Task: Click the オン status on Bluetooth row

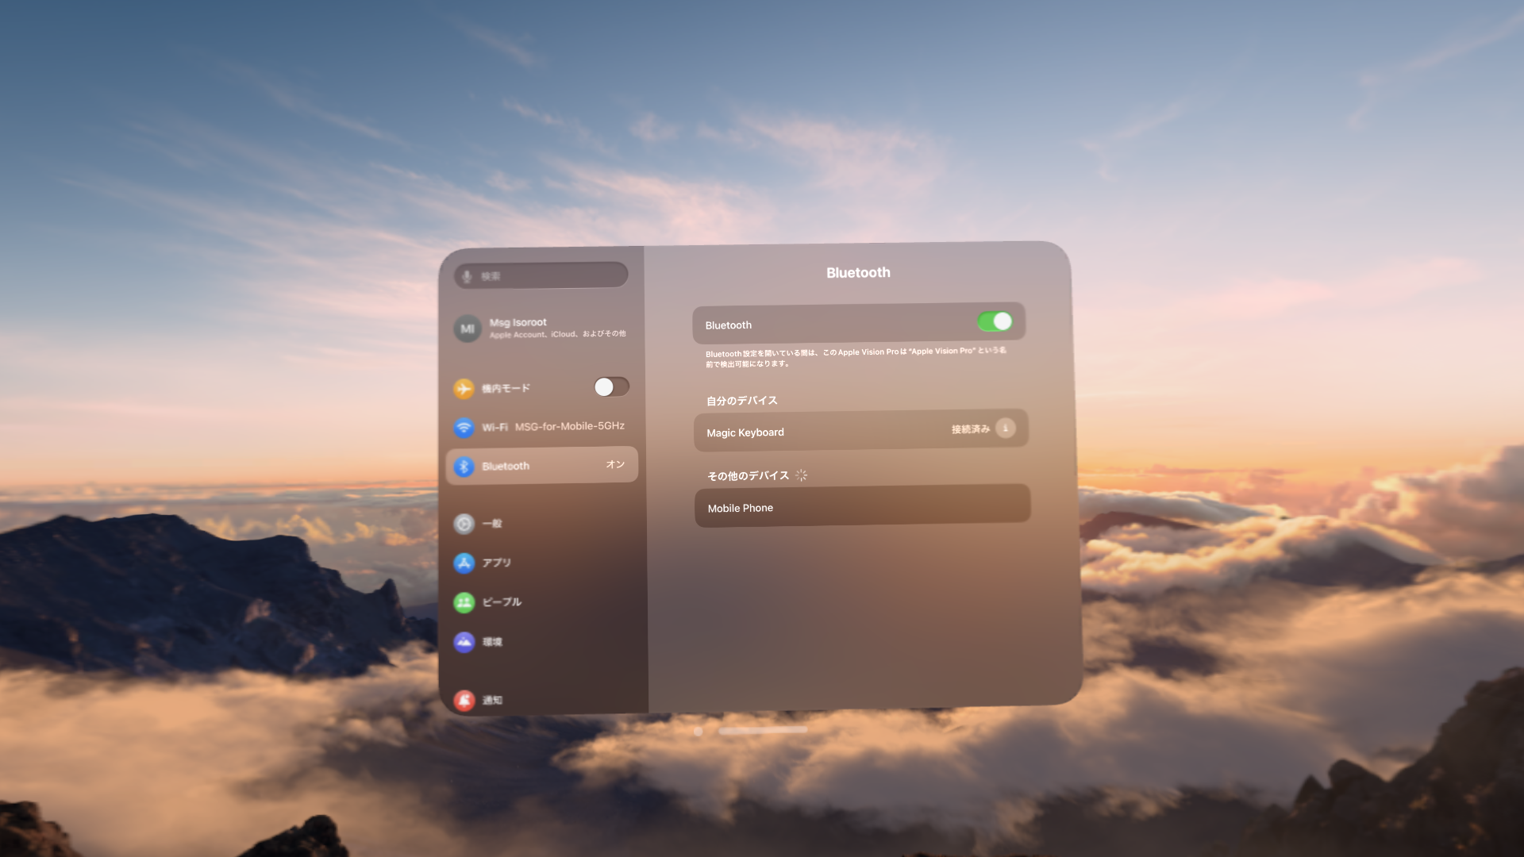Action: 615,465
